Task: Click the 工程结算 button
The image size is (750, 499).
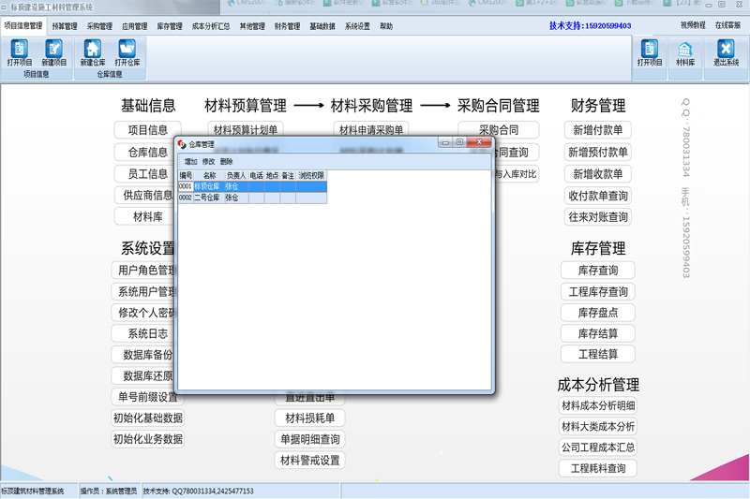Action: point(597,354)
